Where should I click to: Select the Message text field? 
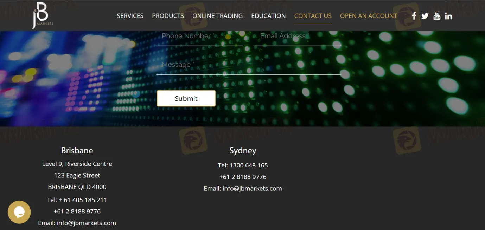coord(248,66)
